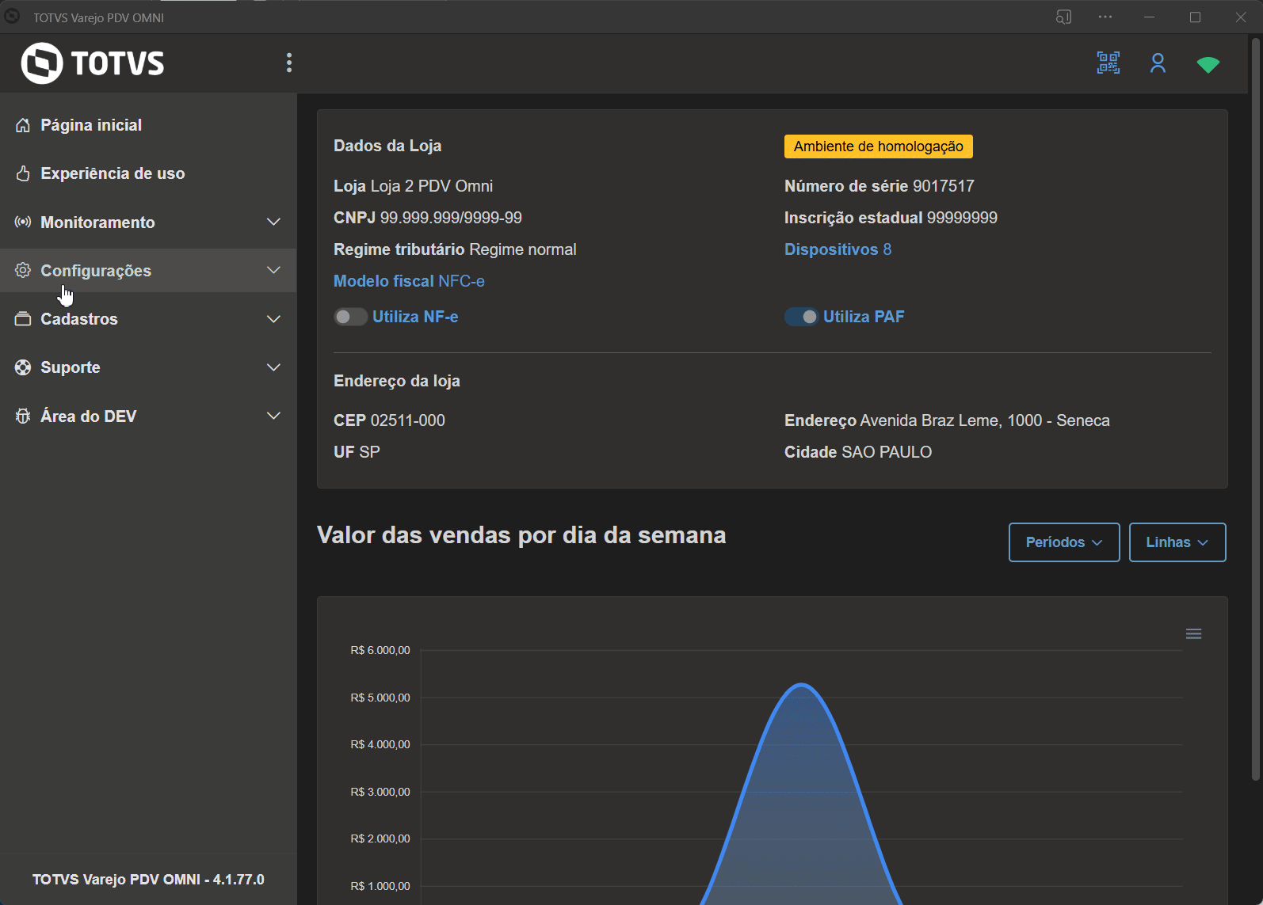1263x905 pixels.
Task: Open the title bar ellipsis menu
Action: [x=1105, y=17]
